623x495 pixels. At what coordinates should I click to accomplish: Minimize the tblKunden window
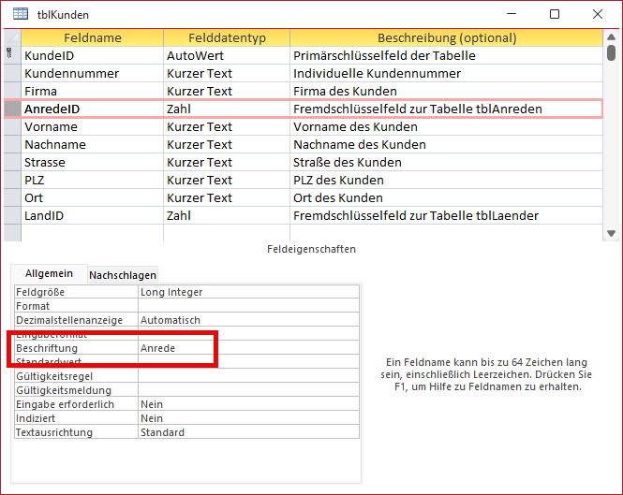(512, 14)
